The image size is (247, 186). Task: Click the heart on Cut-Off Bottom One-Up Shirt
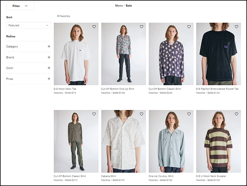pos(142,27)
